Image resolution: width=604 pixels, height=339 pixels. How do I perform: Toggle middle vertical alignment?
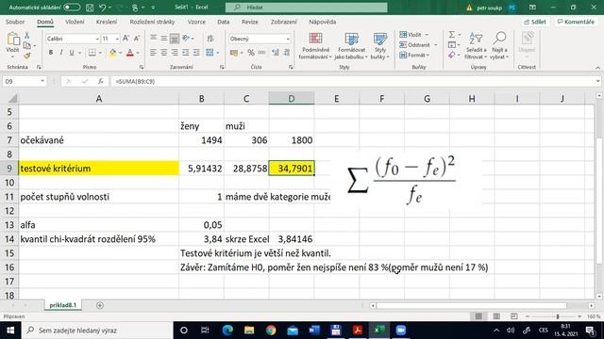coord(163,39)
